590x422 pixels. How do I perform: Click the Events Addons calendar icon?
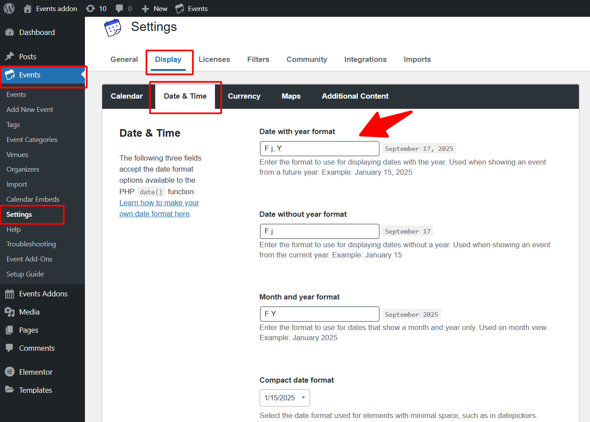[9, 294]
